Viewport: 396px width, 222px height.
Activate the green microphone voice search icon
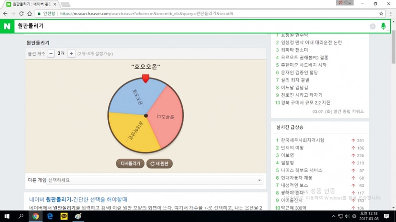pos(383,26)
